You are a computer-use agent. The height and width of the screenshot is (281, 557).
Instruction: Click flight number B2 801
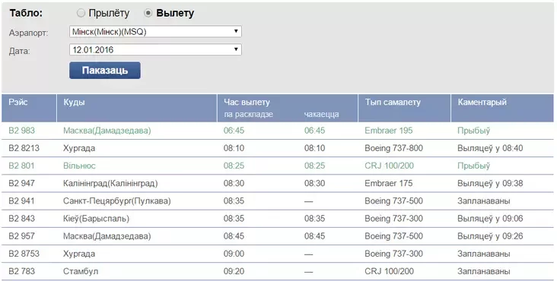[x=21, y=166]
